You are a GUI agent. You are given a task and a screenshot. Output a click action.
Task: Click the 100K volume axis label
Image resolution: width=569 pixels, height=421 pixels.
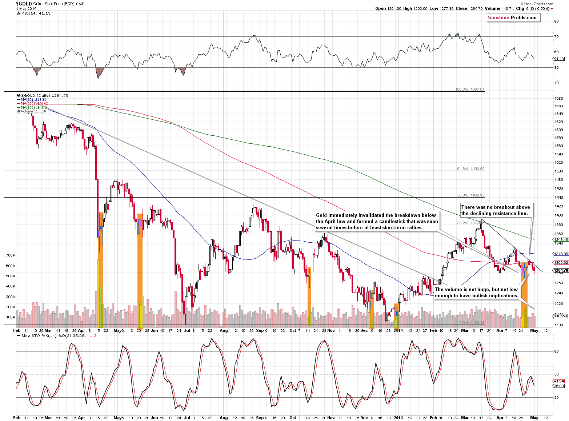pos(11,317)
